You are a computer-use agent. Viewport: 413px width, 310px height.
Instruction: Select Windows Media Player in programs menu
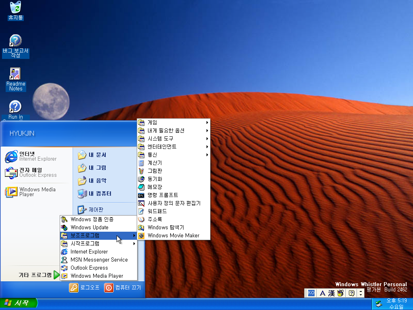pyautogui.click(x=99, y=276)
